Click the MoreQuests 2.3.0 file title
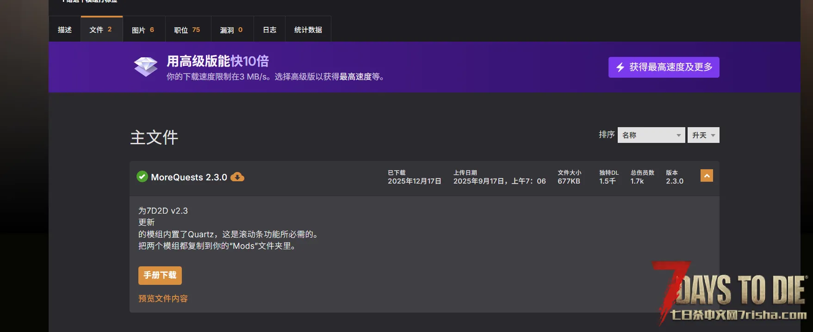The width and height of the screenshot is (813, 332). coord(189,177)
